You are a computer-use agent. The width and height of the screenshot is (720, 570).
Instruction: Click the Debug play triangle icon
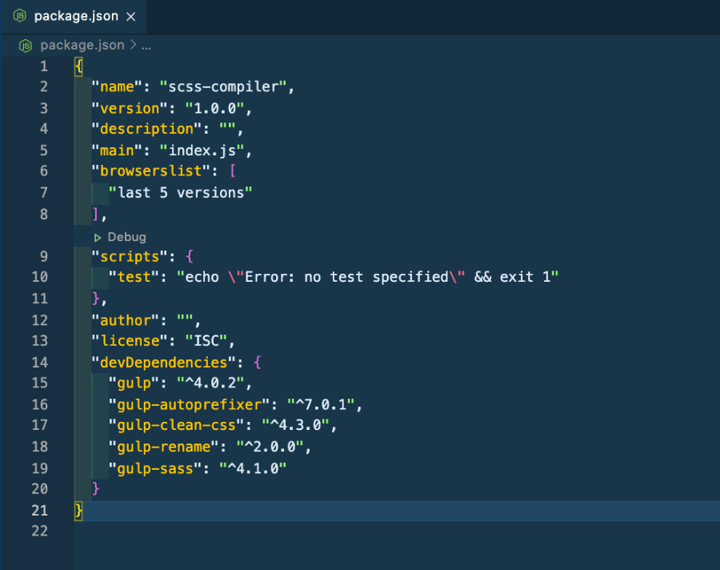pyautogui.click(x=98, y=238)
